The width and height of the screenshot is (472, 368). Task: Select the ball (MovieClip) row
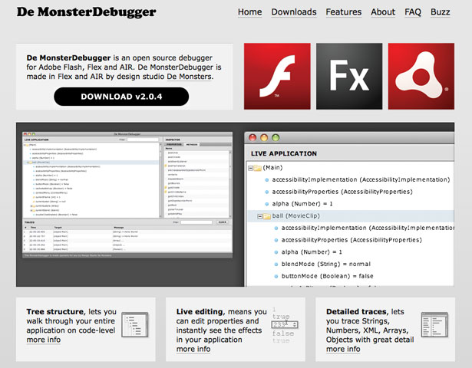[x=351, y=216]
